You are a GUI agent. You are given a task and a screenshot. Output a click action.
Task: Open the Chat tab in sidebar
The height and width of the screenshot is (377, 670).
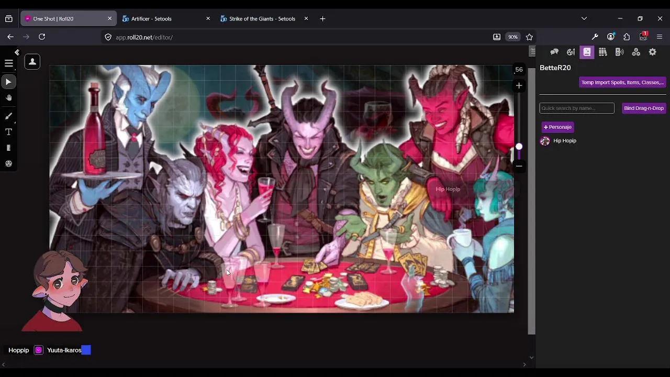pos(554,52)
